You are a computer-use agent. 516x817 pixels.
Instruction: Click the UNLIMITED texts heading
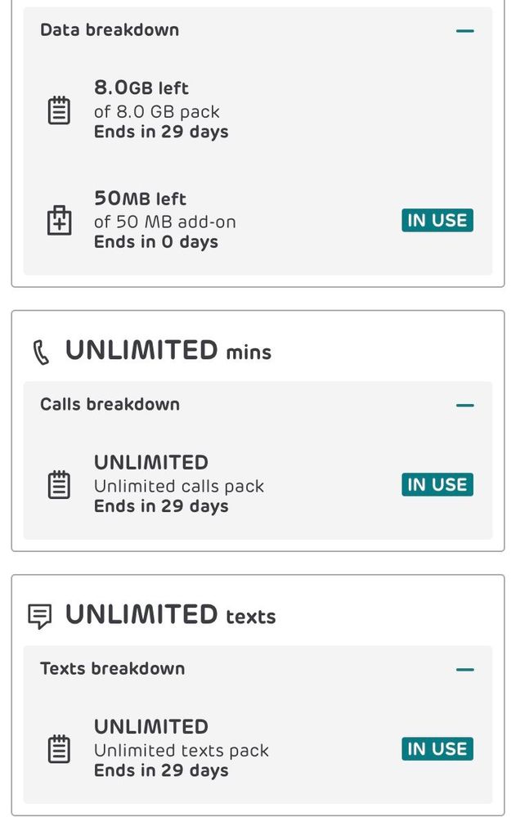(170, 615)
